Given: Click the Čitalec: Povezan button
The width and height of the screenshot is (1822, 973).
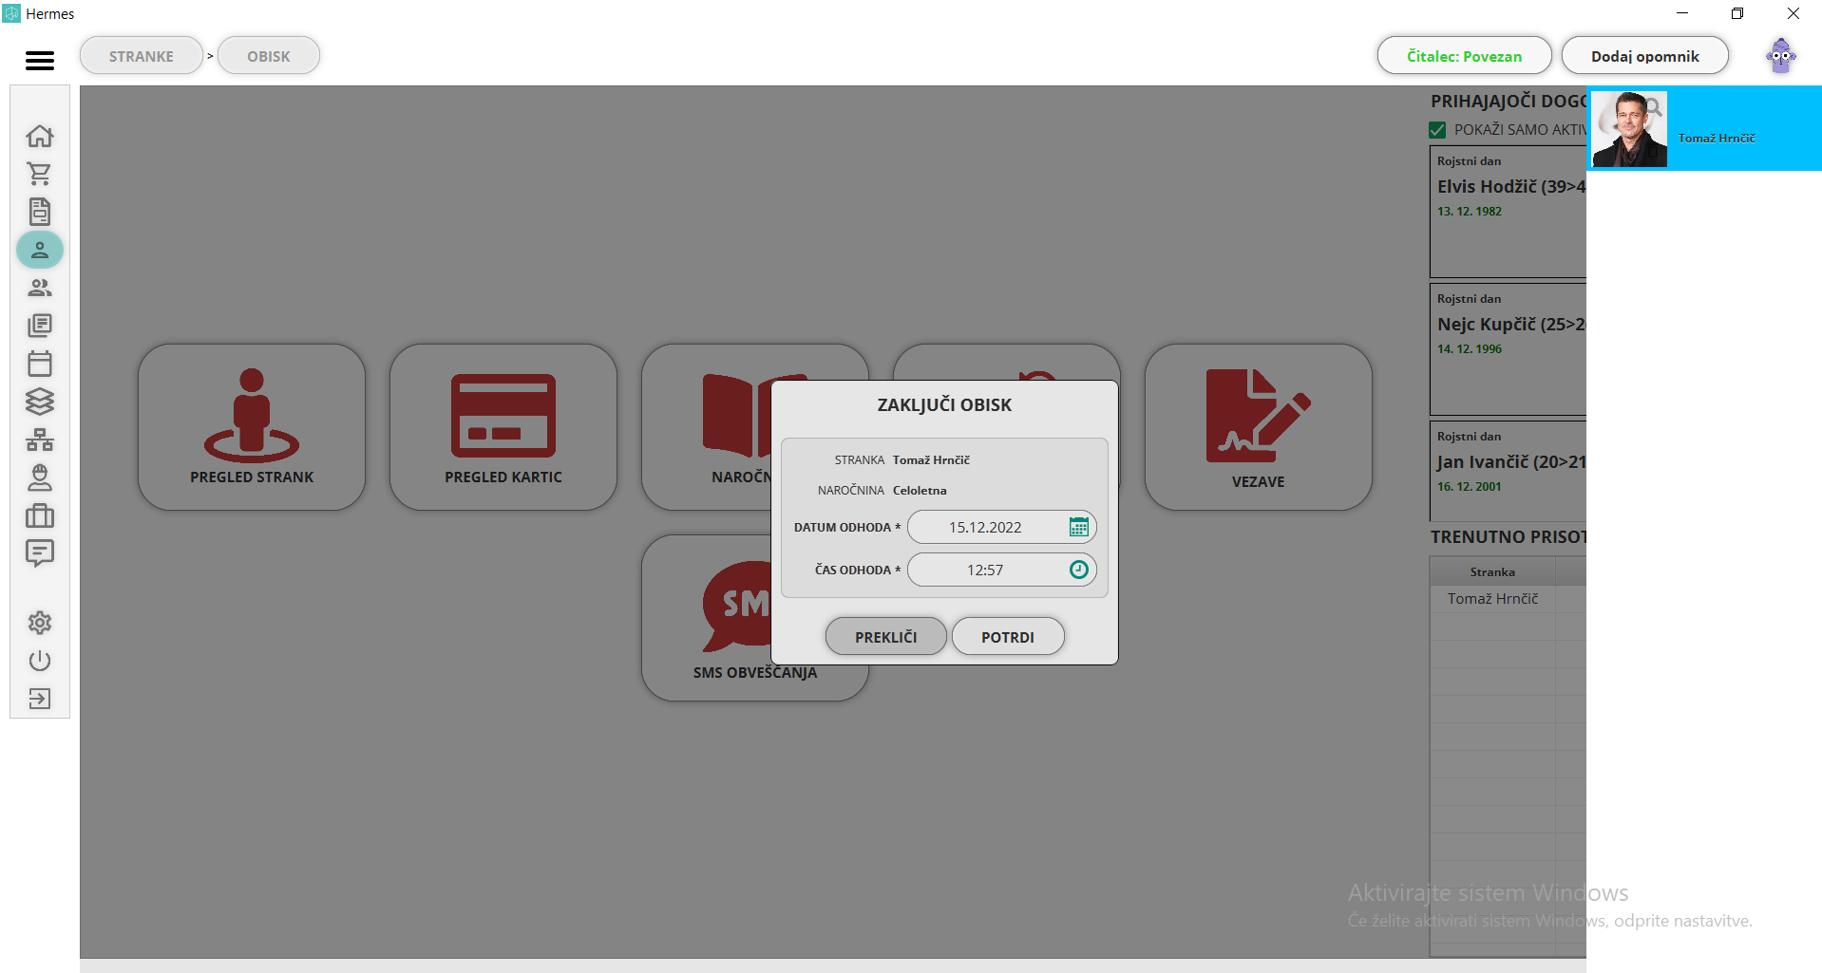Looking at the screenshot, I should [1464, 56].
